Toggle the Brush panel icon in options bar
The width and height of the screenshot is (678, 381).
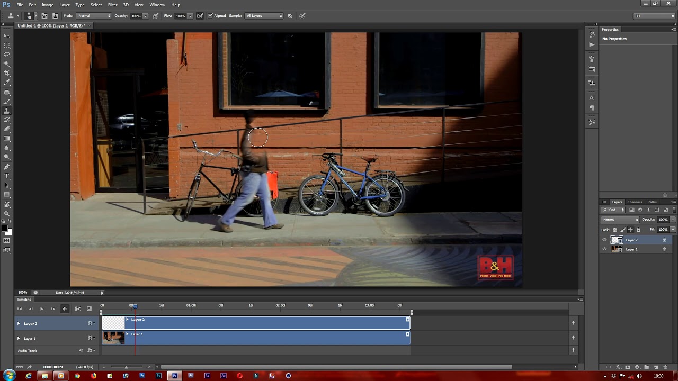click(44, 16)
